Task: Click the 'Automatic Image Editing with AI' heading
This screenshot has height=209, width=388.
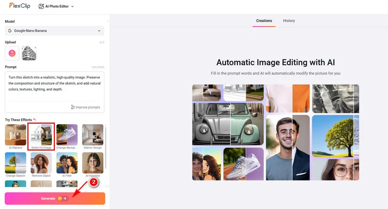Action: click(x=275, y=62)
